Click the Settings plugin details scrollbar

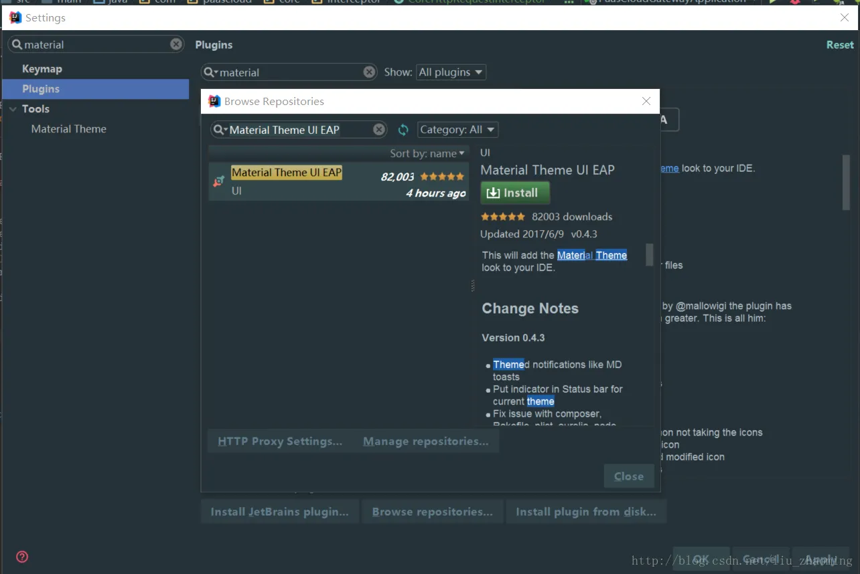(x=846, y=183)
